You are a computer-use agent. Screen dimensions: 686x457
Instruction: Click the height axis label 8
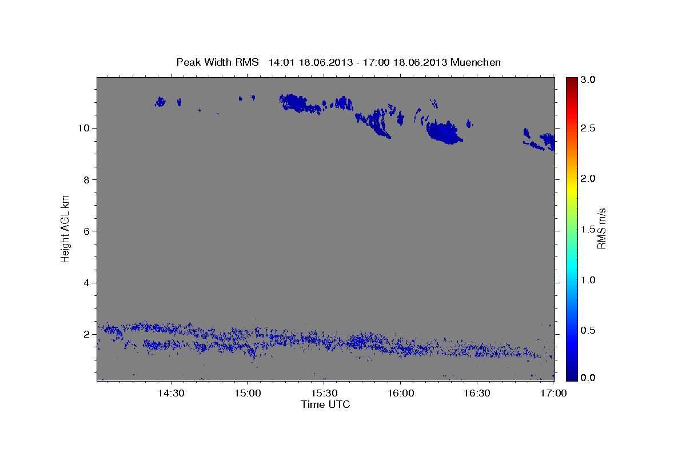87,179
